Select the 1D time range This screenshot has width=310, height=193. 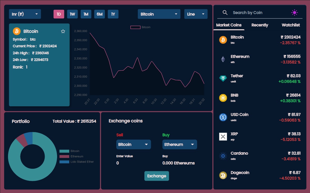[59, 14]
